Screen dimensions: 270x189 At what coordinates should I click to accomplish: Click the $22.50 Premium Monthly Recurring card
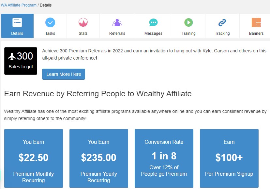[34, 158]
